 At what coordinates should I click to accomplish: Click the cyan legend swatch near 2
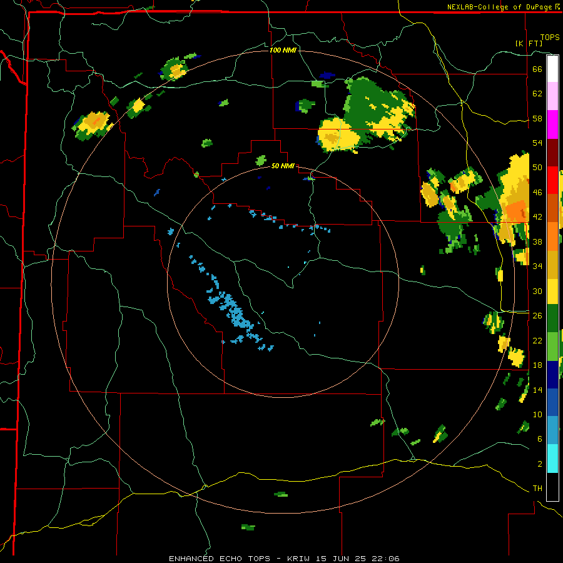pos(552,459)
